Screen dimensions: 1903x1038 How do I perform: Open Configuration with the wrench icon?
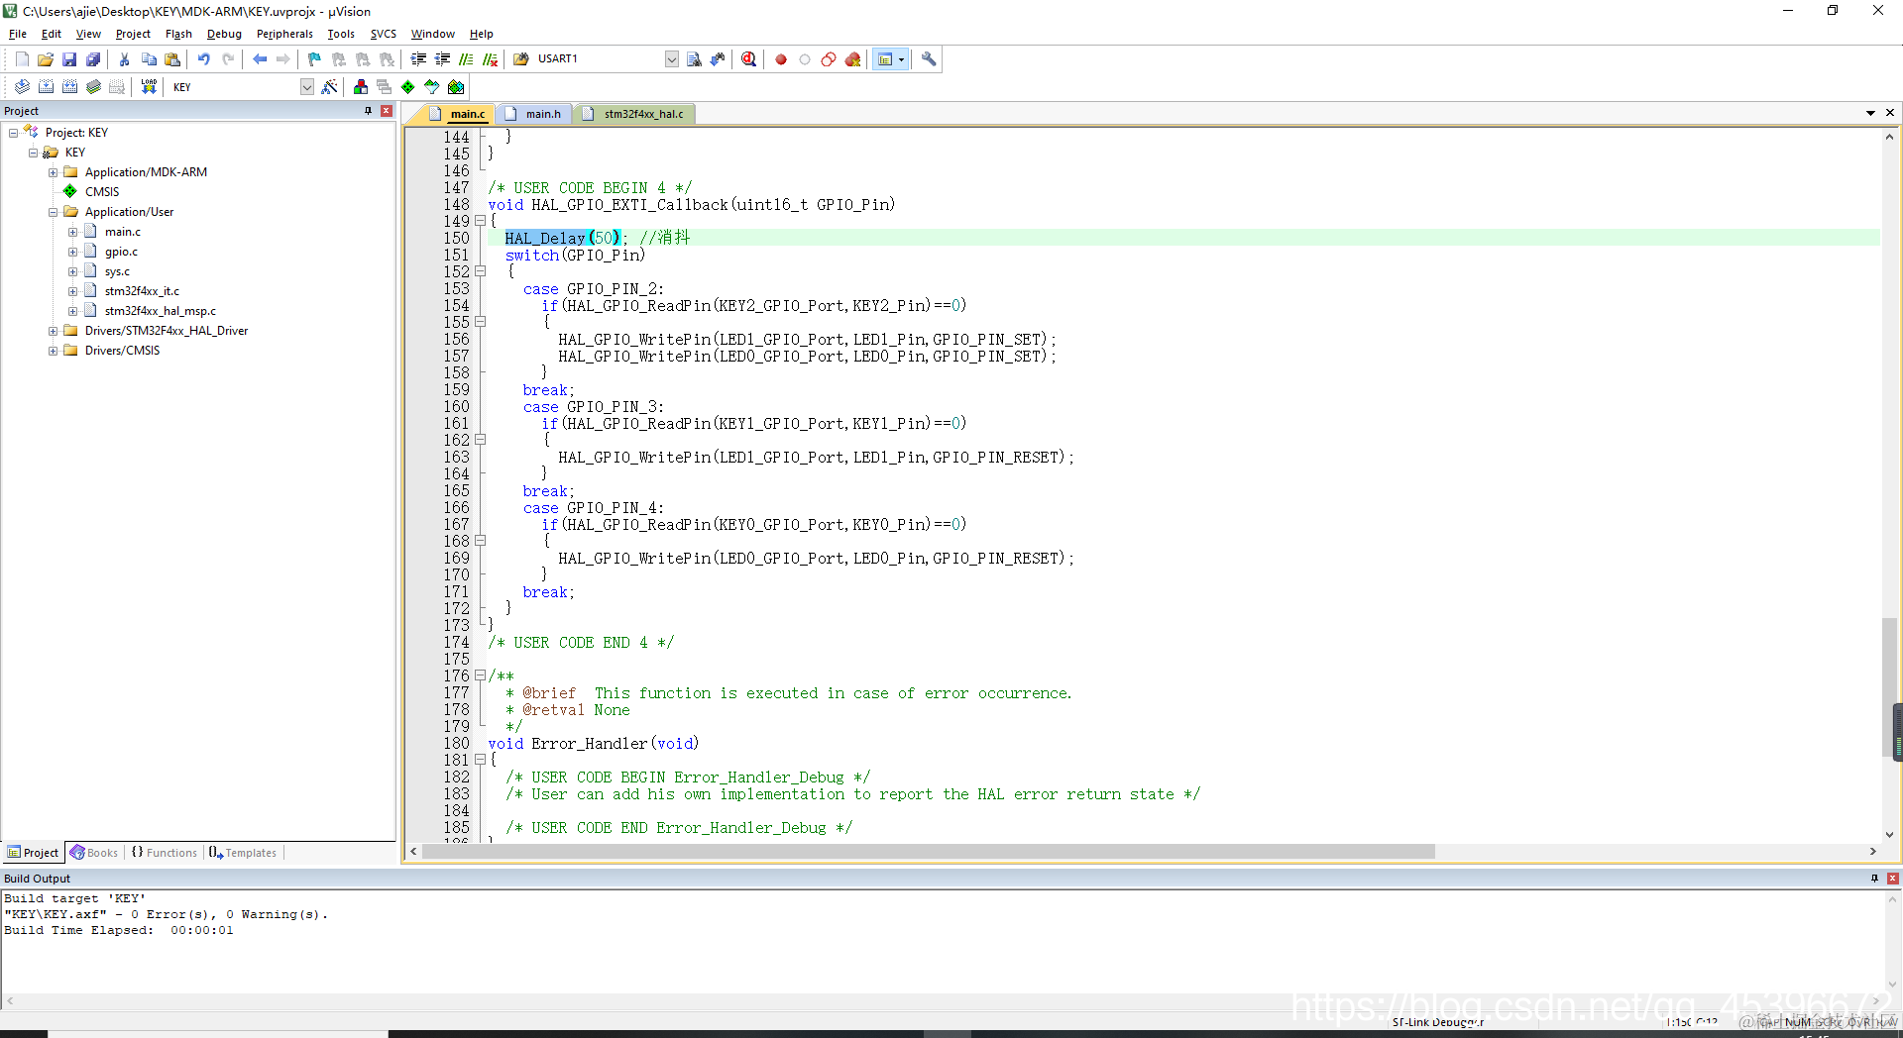coord(929,59)
